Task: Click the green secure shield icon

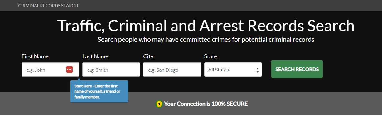Action: tap(159, 104)
